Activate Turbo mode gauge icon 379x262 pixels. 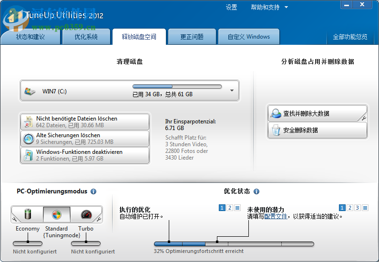(x=86, y=214)
